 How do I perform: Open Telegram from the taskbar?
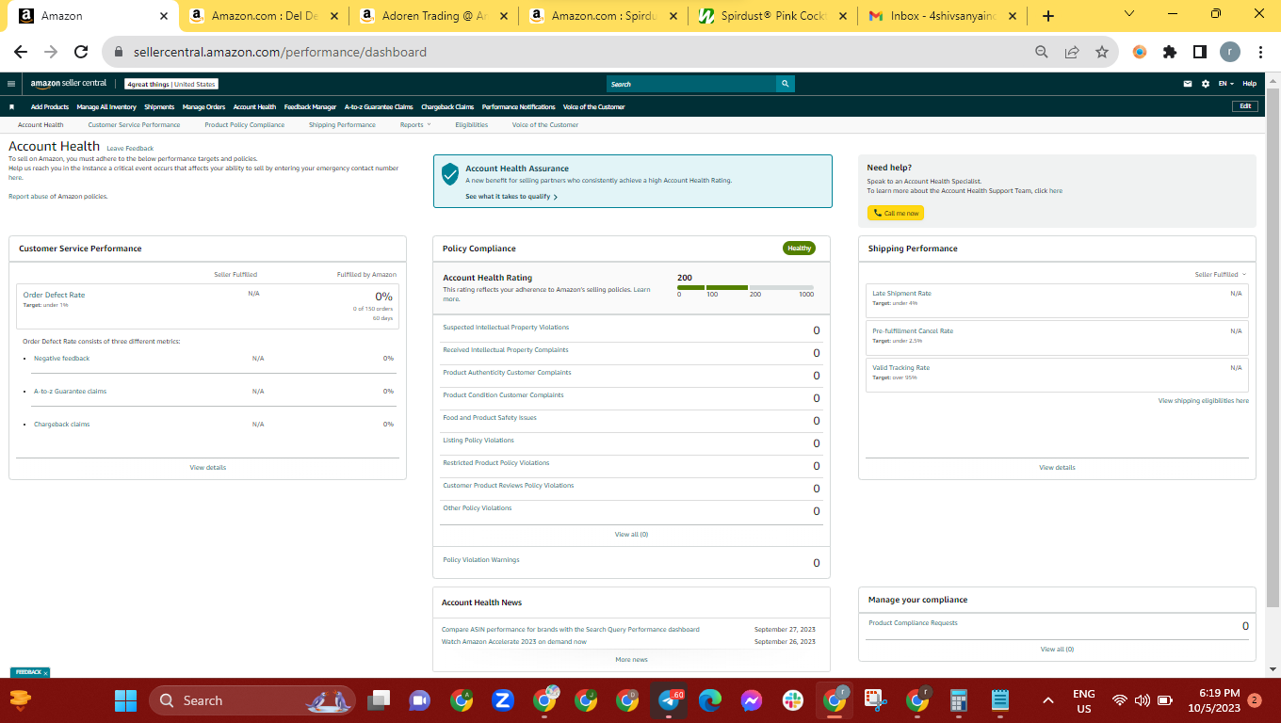pyautogui.click(x=671, y=700)
